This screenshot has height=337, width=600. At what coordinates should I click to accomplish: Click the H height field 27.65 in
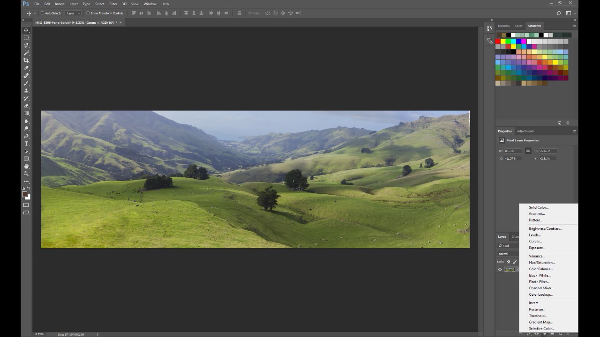tap(548, 151)
